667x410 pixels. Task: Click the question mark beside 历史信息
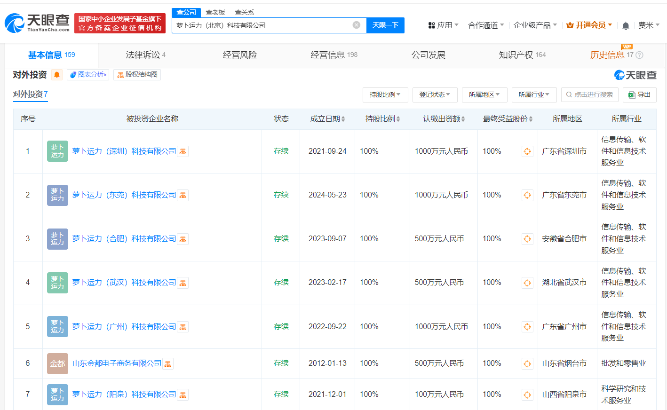click(638, 55)
